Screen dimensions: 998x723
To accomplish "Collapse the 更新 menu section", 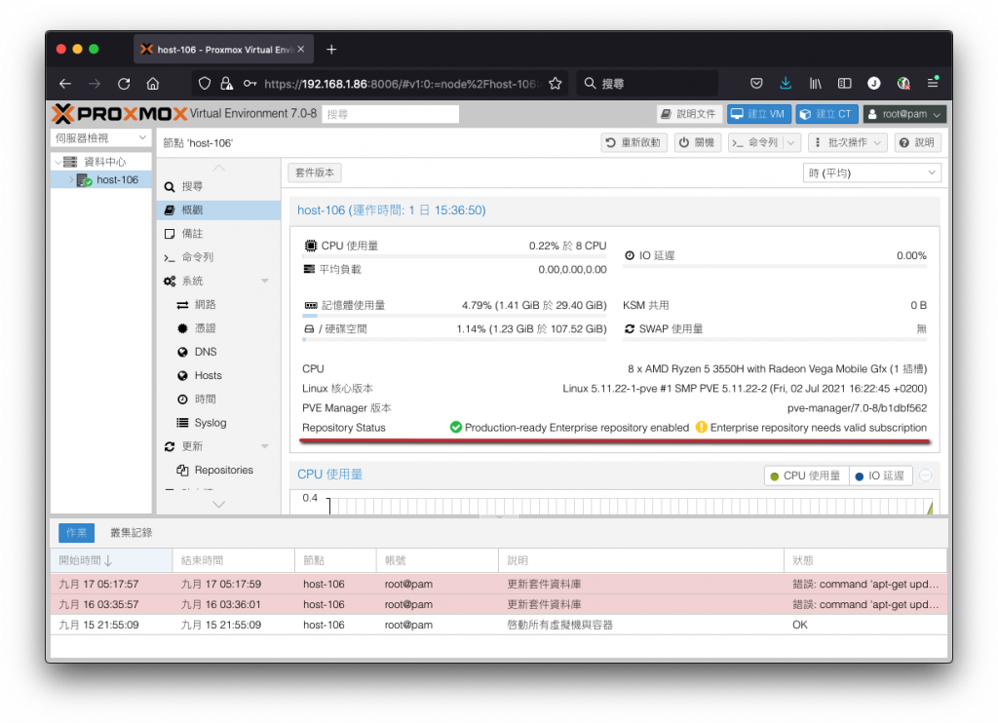I will point(265,446).
